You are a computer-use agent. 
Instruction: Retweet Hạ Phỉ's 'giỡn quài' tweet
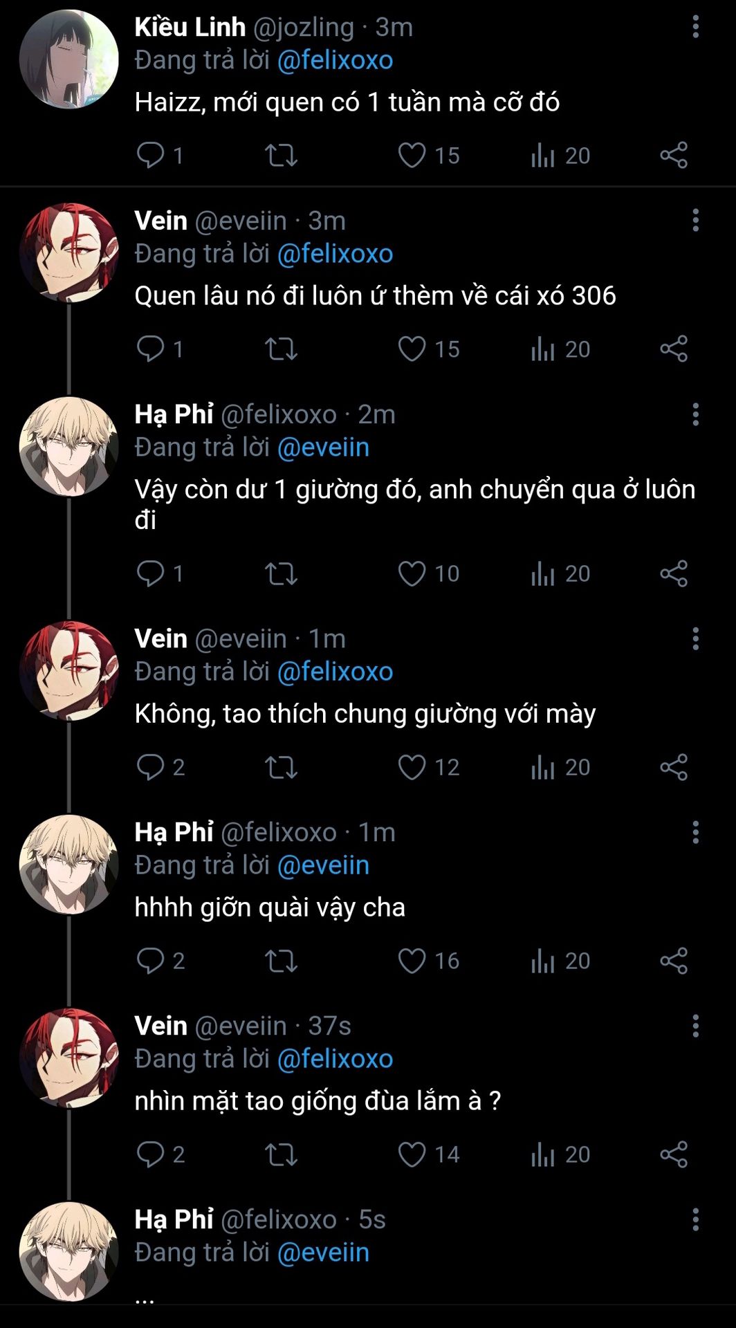(281, 961)
